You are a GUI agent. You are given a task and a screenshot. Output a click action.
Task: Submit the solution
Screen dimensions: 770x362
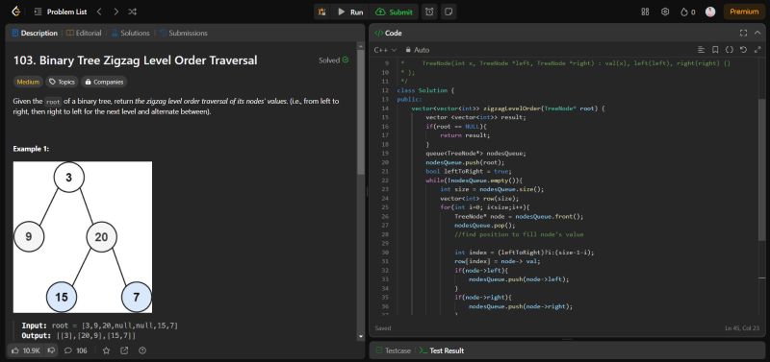[x=395, y=12]
